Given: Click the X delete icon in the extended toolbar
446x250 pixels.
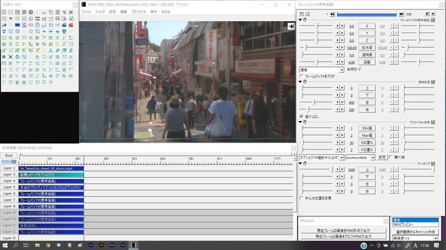Looking at the screenshot, I should 71,12.
